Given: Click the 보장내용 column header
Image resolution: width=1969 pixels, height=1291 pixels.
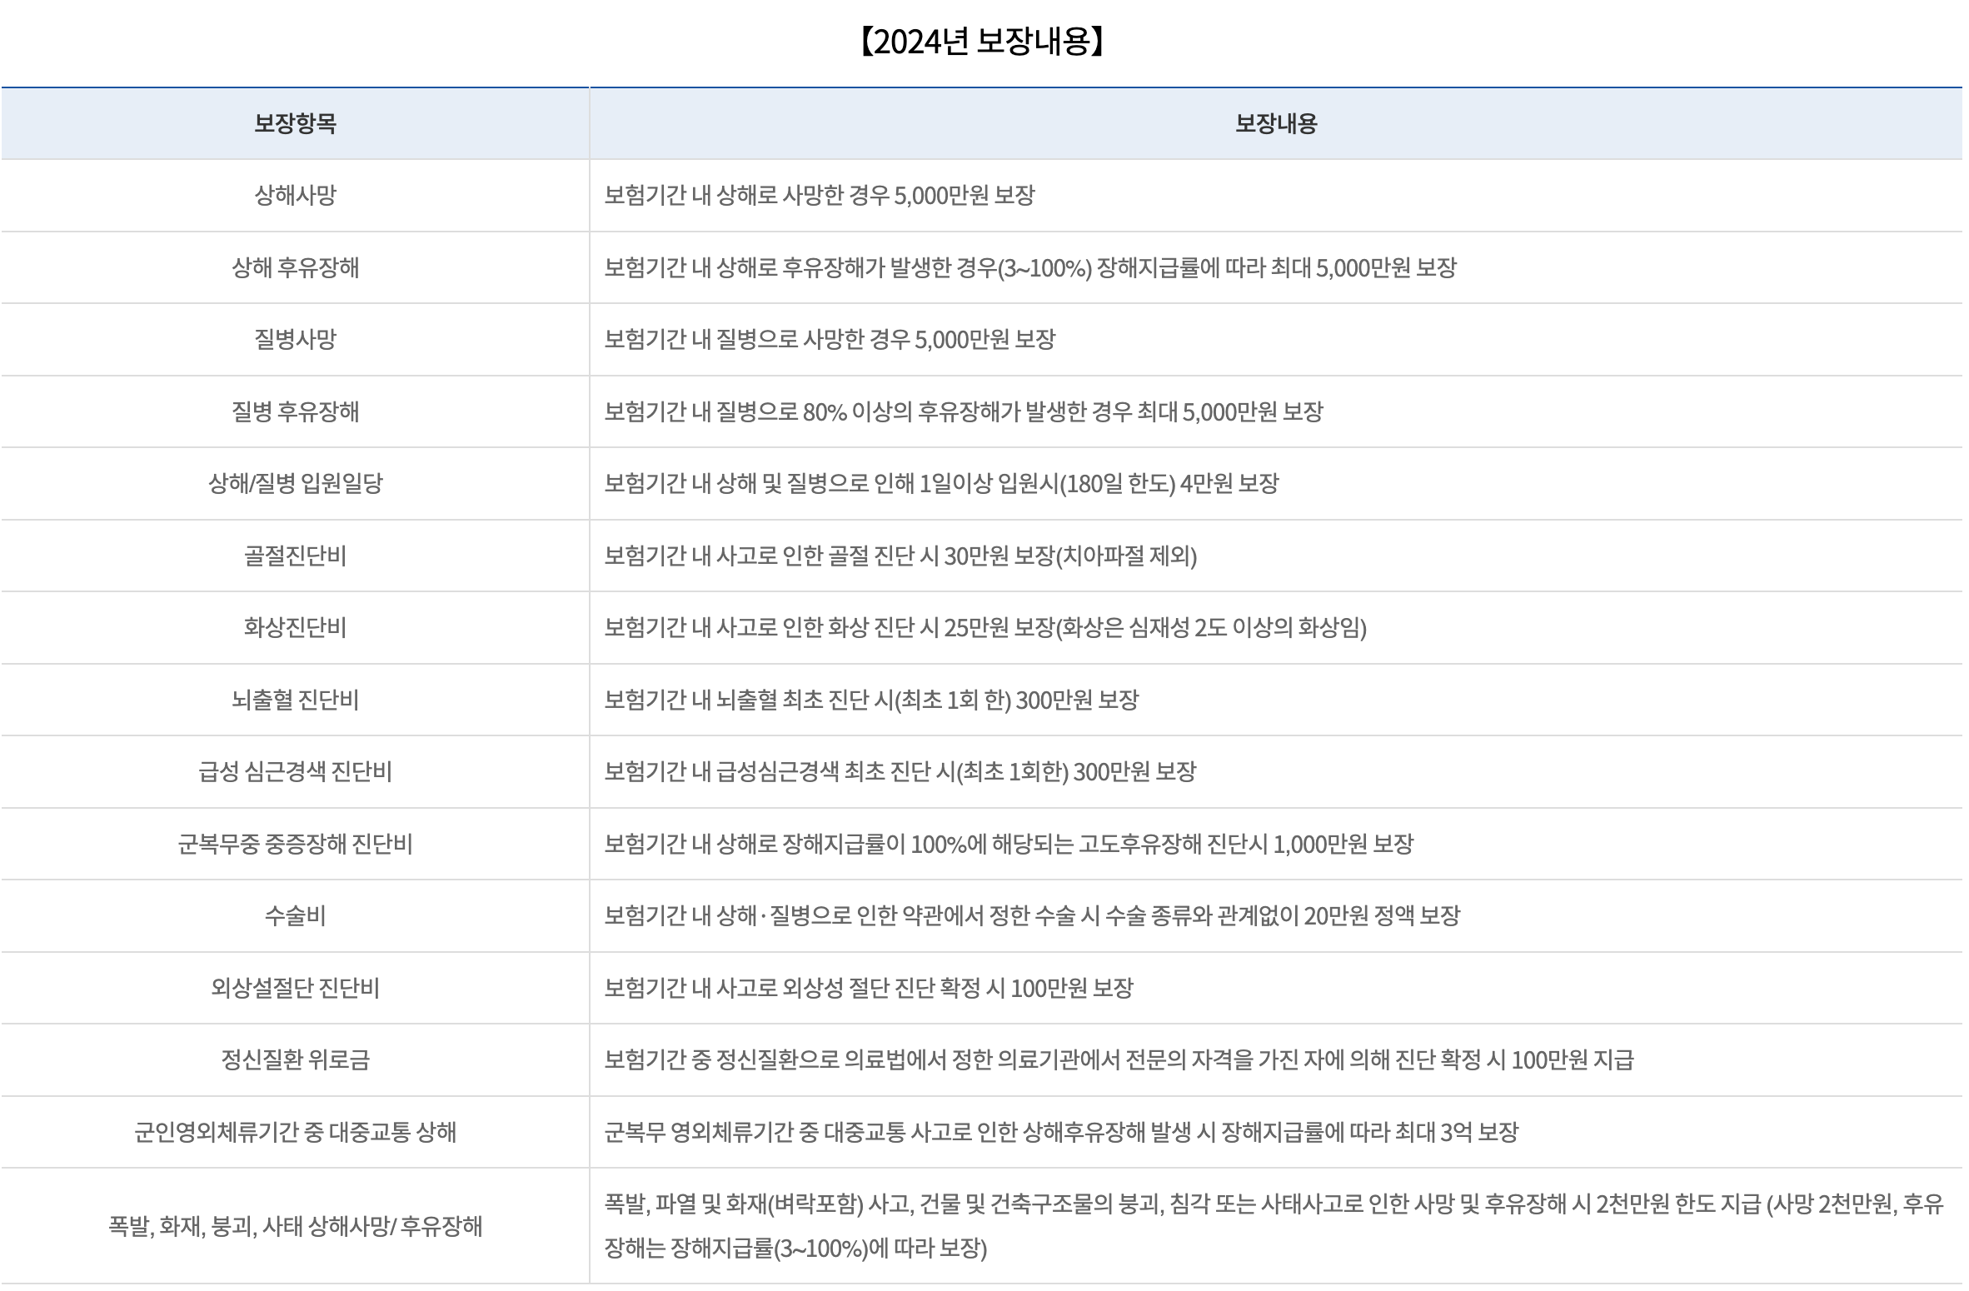Looking at the screenshot, I should tap(1275, 124).
